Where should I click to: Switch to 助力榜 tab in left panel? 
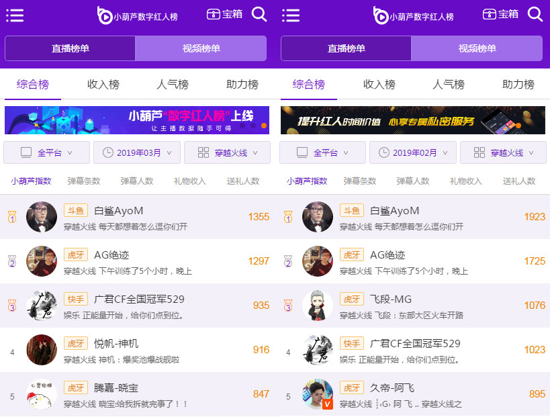click(242, 84)
